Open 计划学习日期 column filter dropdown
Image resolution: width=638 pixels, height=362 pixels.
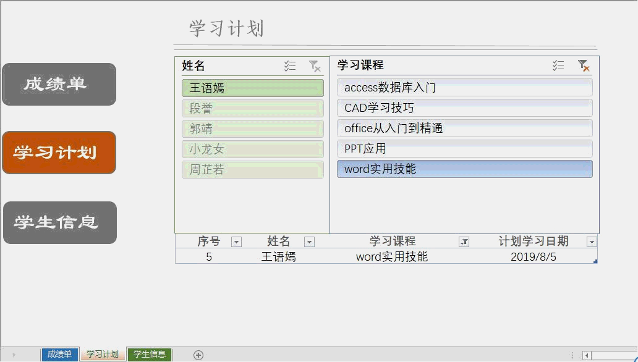[592, 242]
